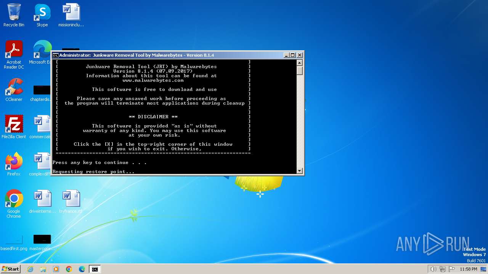Screen dimensions: 488x274
Task: Minimize the Junkware Removal Tool window
Action: pyautogui.click(x=286, y=55)
